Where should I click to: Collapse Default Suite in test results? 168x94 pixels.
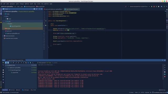(x=6, y=65)
